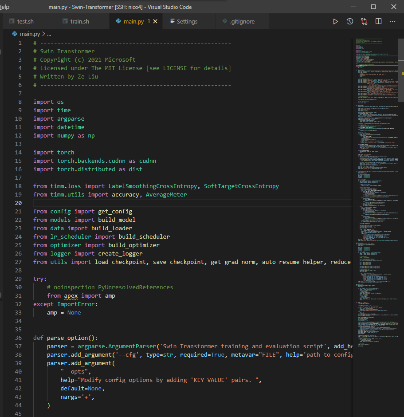Open the main.py breadcrumb dropdown
The width and height of the screenshot is (404, 417).
pos(29,33)
